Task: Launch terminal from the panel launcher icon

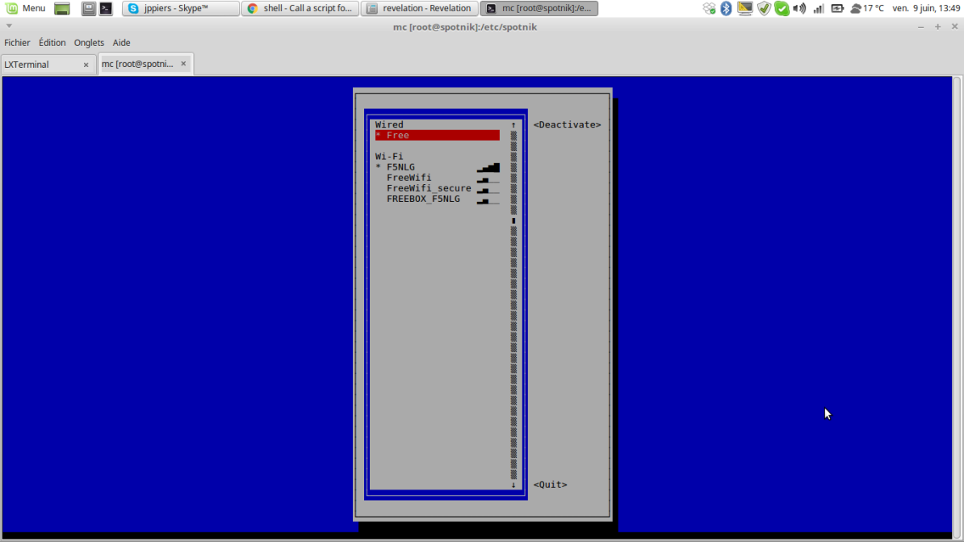Action: point(106,8)
